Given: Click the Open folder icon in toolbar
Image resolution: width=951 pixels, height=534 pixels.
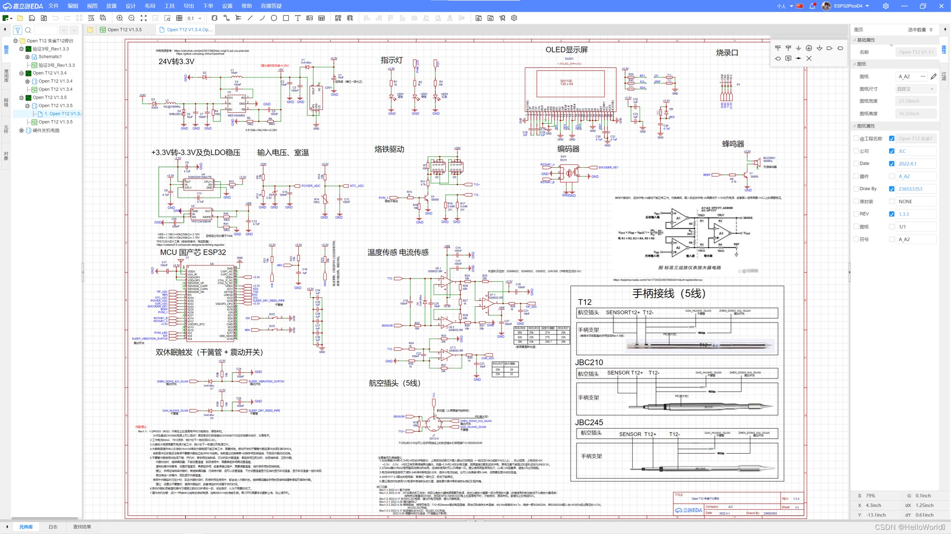Looking at the screenshot, I should click(20, 18).
